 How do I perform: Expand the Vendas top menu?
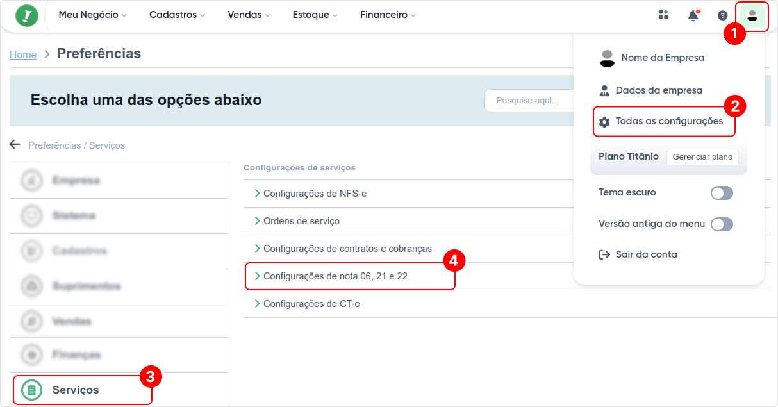(x=249, y=15)
